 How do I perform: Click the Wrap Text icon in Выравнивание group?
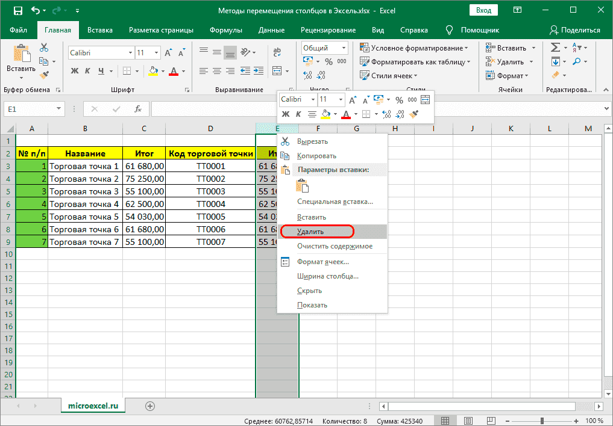click(277, 51)
